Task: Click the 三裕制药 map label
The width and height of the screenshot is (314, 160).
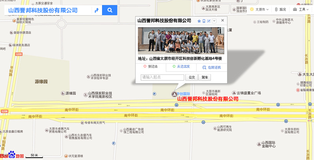Action: click(x=263, y=22)
